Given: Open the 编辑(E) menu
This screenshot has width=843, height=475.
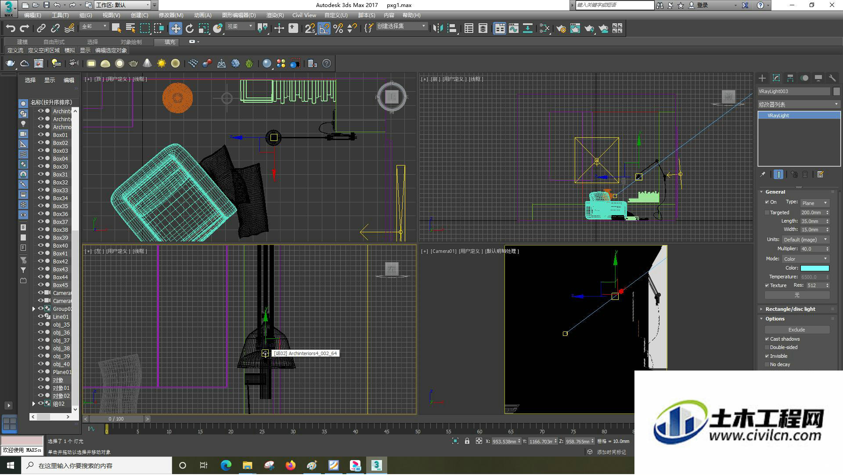Looking at the screenshot, I should 32,15.
